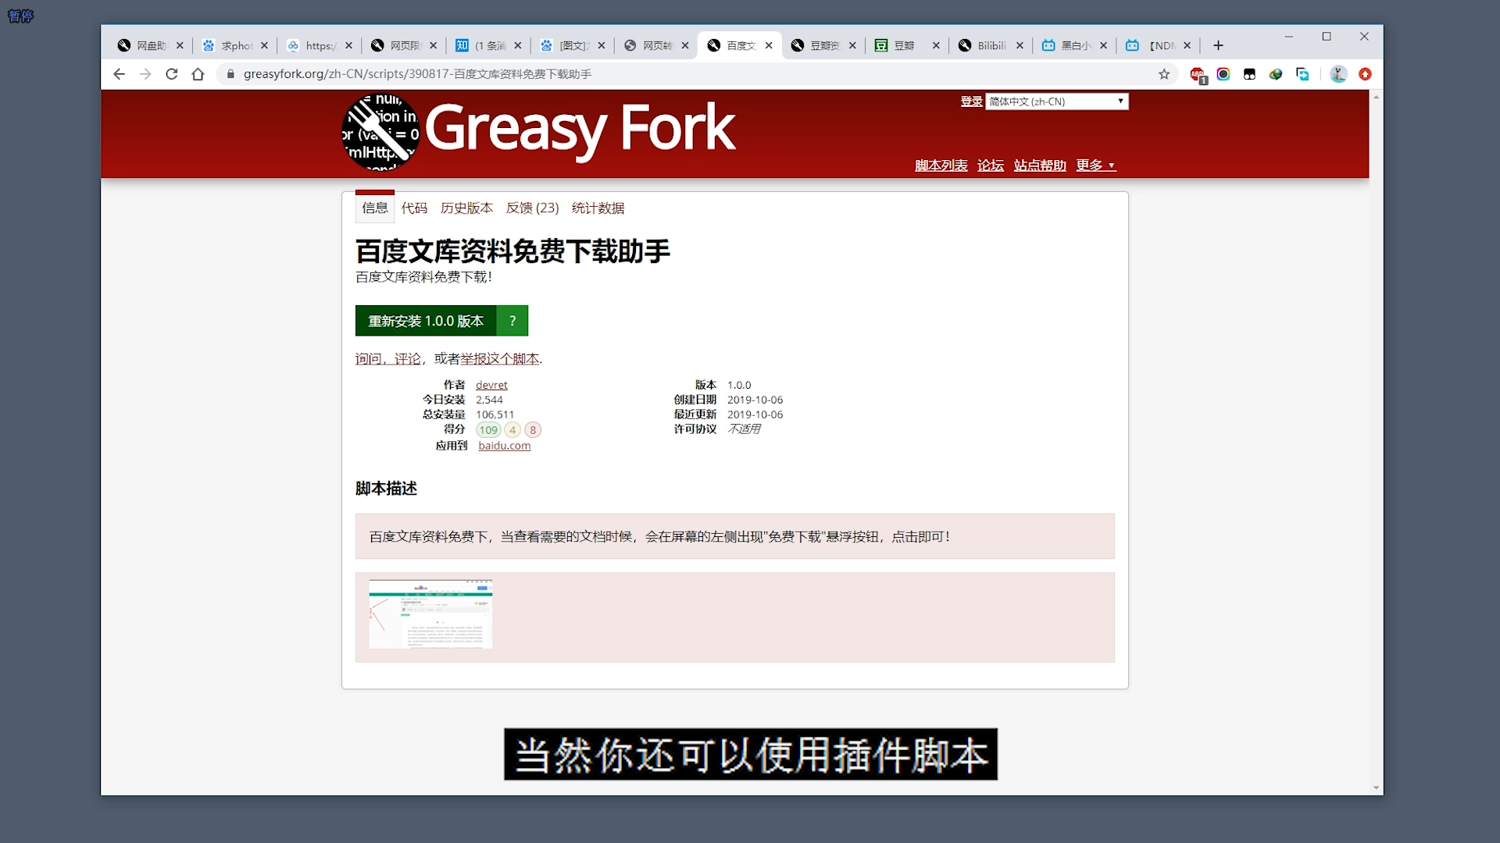Open the blue translate extension icon
Image resolution: width=1500 pixels, height=843 pixels.
coord(1302,74)
